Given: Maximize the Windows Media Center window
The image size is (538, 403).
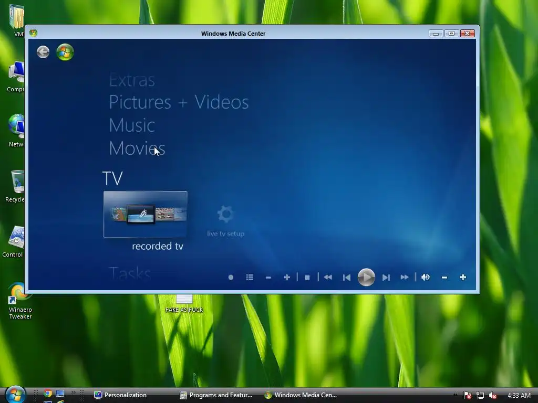Looking at the screenshot, I should click(451, 33).
